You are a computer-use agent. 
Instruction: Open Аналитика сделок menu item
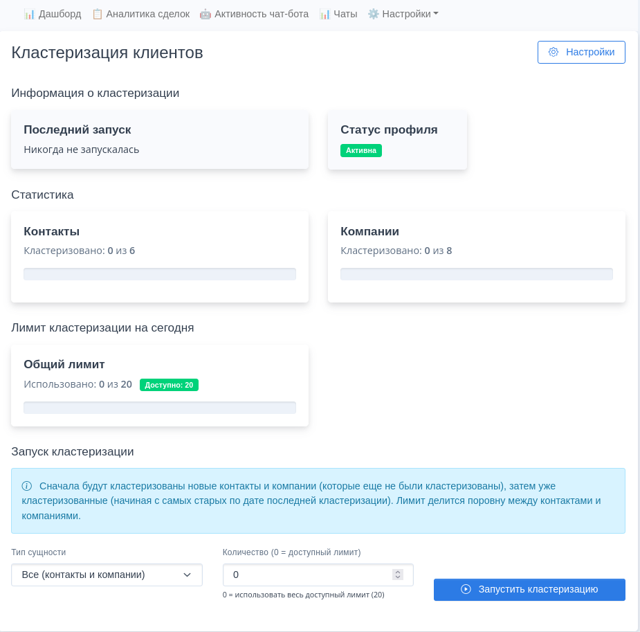(147, 14)
